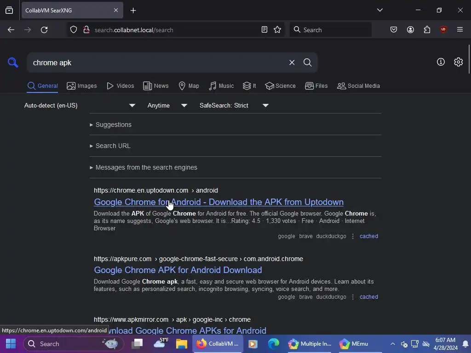Switch to the News category tab
Viewport: 471px width, 353px height.
155,86
